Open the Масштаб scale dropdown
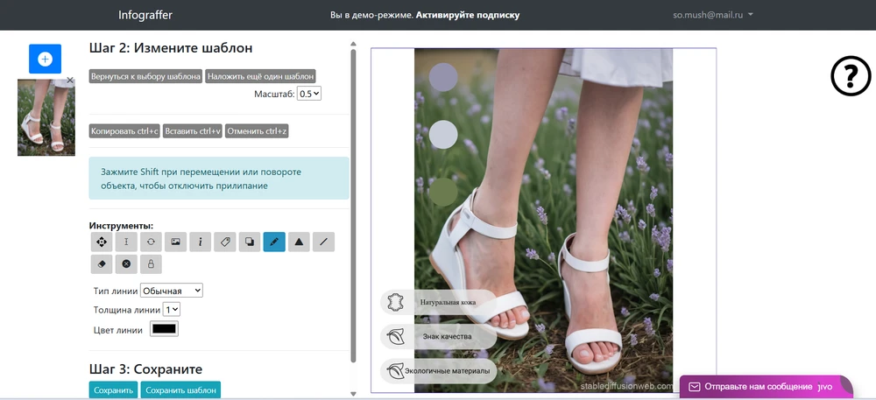Image resolution: width=876 pixels, height=400 pixels. click(309, 93)
